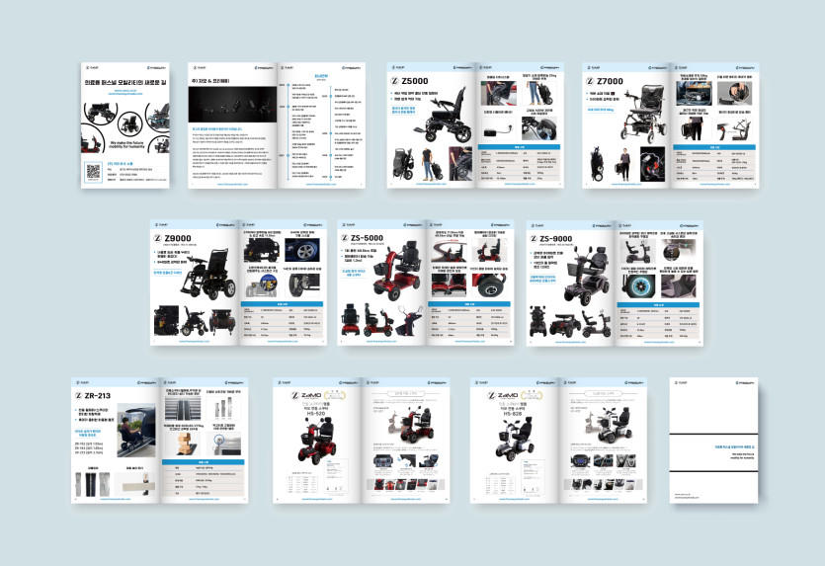Click the Z logo beside ZR-213 title
Screen dimensions: 825x566
[x=80, y=396]
